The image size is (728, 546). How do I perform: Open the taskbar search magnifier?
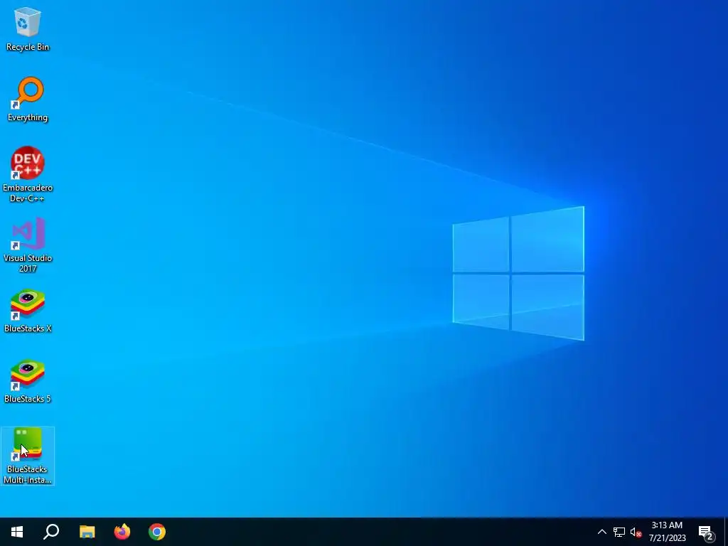click(x=51, y=532)
